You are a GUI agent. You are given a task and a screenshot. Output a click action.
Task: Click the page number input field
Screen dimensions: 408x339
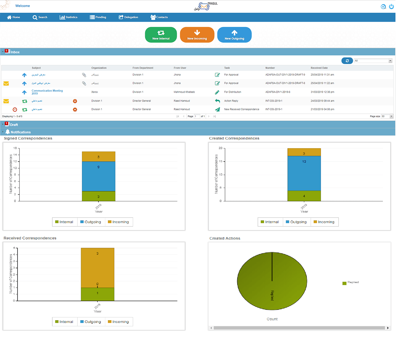(x=197, y=116)
